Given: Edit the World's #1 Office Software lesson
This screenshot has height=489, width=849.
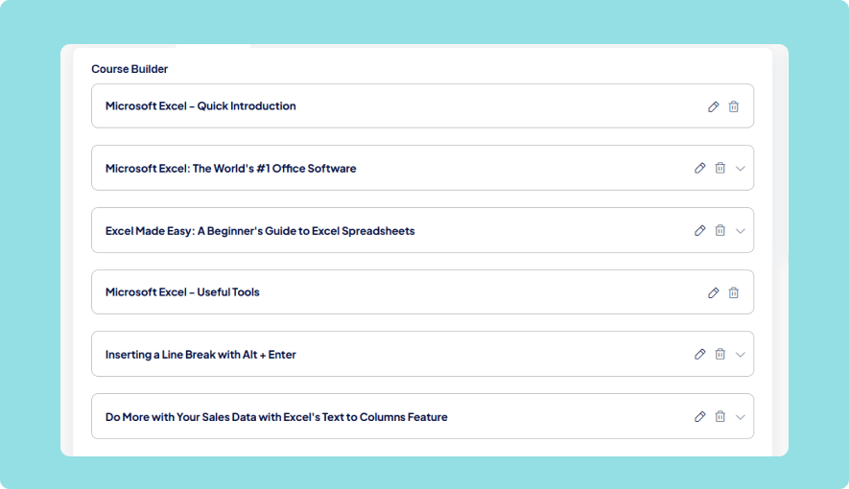Looking at the screenshot, I should (699, 168).
